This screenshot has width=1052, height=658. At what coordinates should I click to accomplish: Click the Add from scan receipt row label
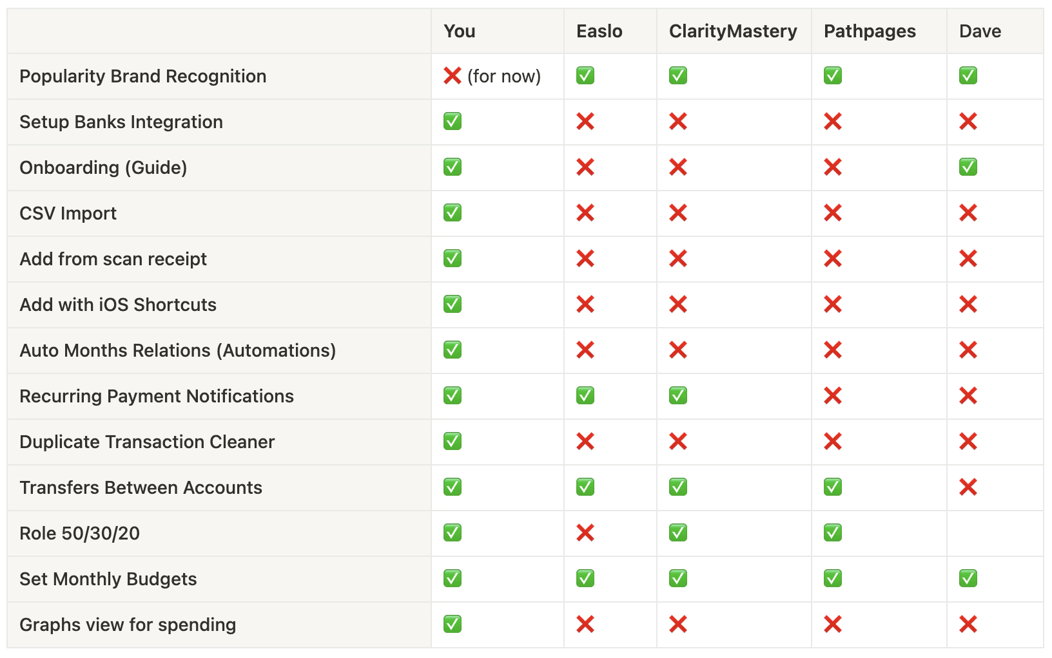click(113, 259)
